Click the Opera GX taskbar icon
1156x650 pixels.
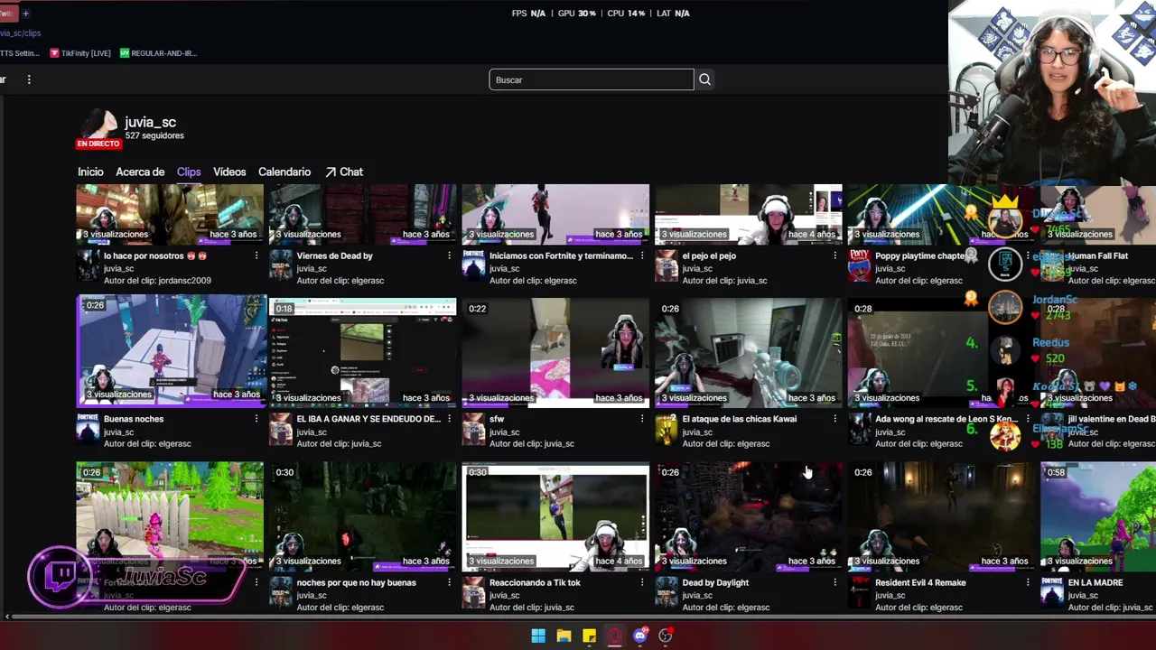615,636
